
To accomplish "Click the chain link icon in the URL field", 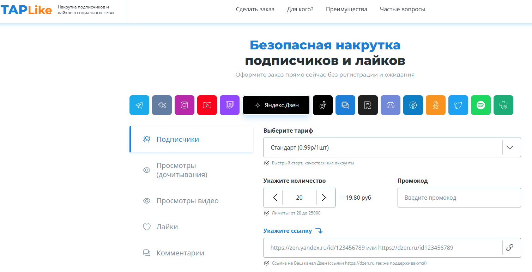I will click(509, 248).
